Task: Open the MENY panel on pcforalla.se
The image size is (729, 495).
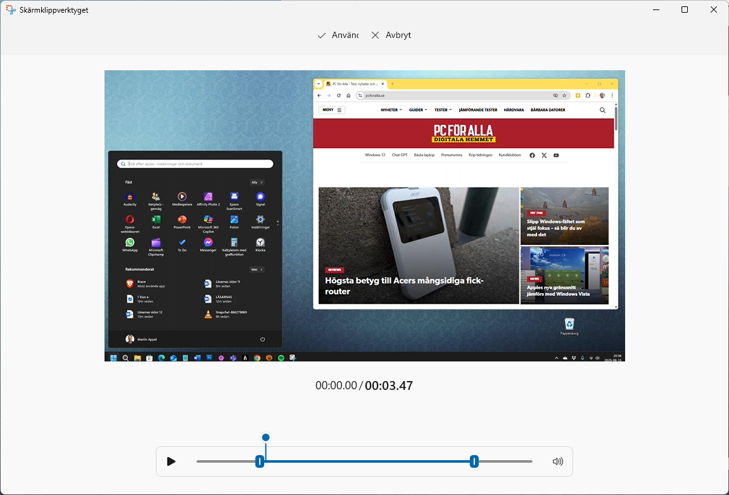Action: point(331,110)
